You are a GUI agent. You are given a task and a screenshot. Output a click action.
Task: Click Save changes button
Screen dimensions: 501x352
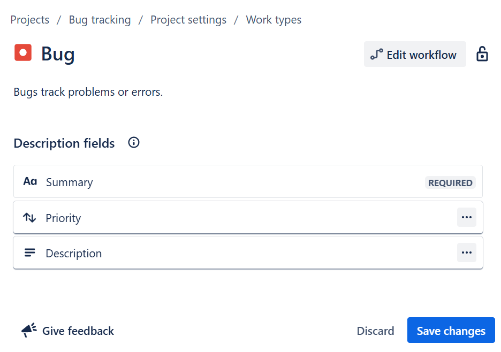coord(451,330)
